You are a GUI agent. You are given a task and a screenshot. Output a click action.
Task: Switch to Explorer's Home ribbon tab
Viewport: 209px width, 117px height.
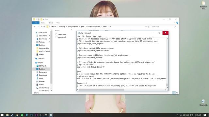click(x=43, y=23)
